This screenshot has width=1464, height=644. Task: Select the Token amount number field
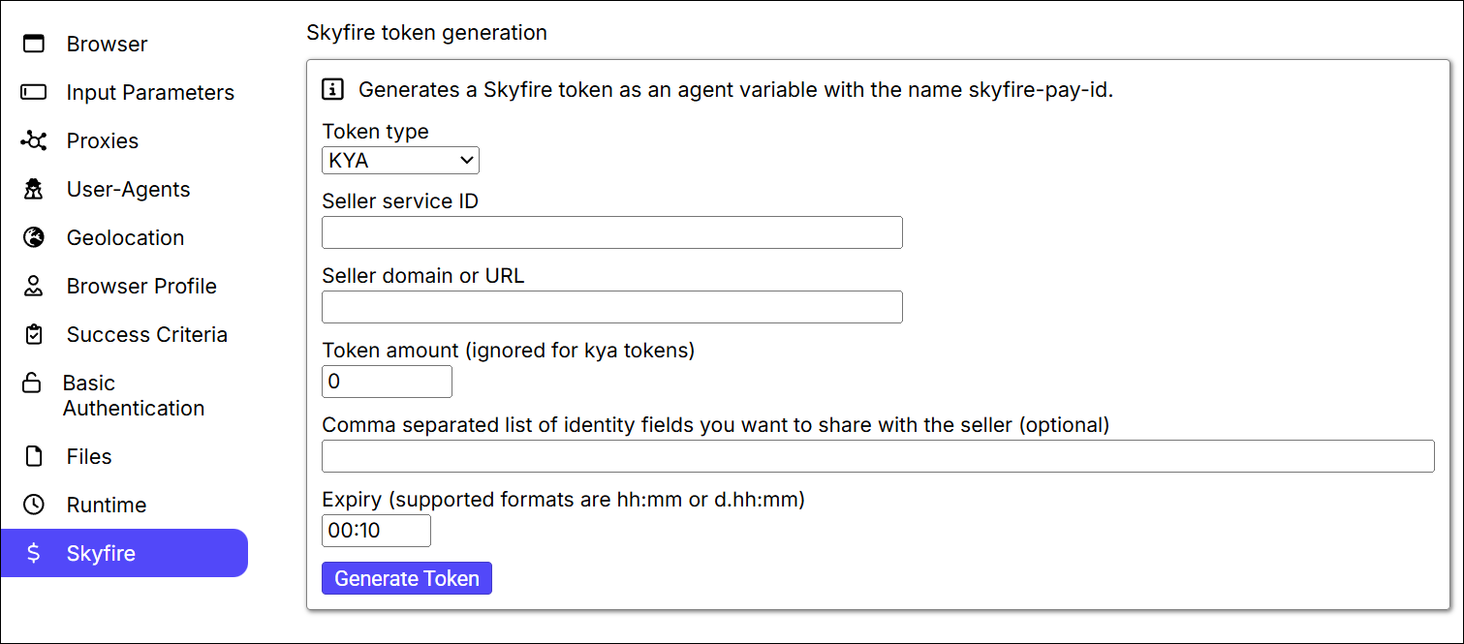pos(387,382)
